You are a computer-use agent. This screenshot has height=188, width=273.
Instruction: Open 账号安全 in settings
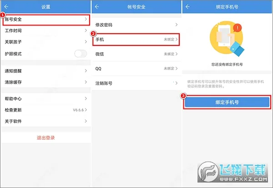(46, 19)
